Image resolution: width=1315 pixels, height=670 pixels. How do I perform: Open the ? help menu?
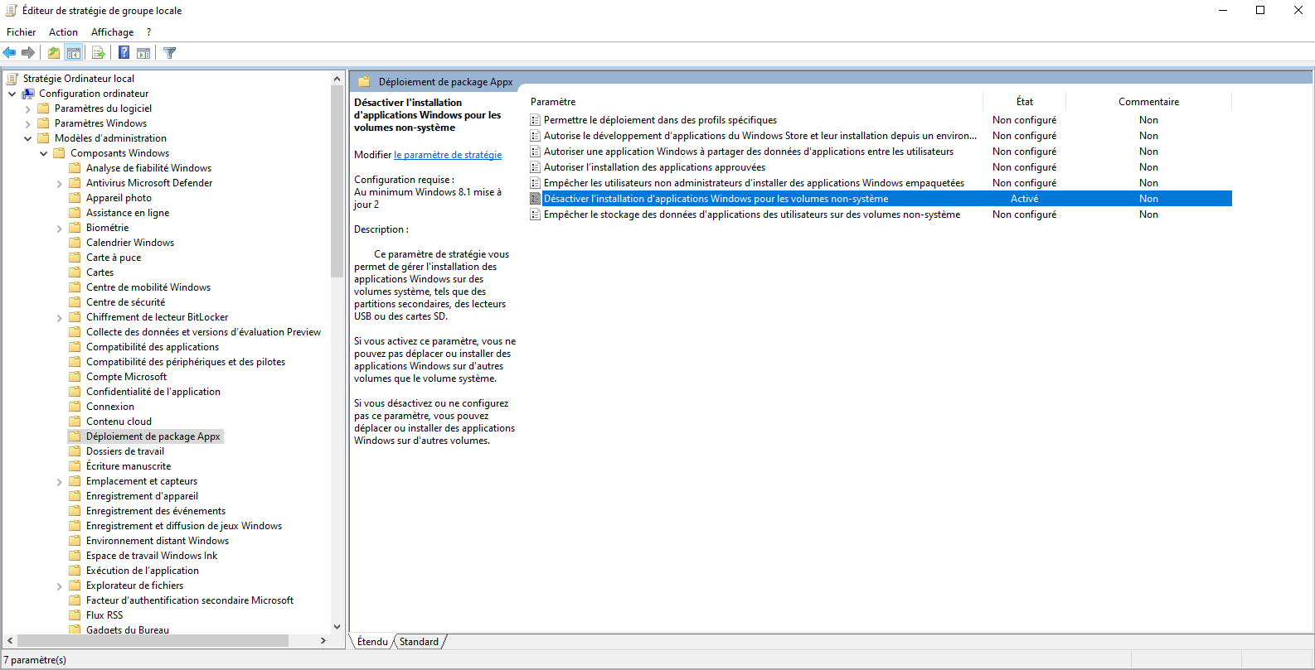coord(149,32)
